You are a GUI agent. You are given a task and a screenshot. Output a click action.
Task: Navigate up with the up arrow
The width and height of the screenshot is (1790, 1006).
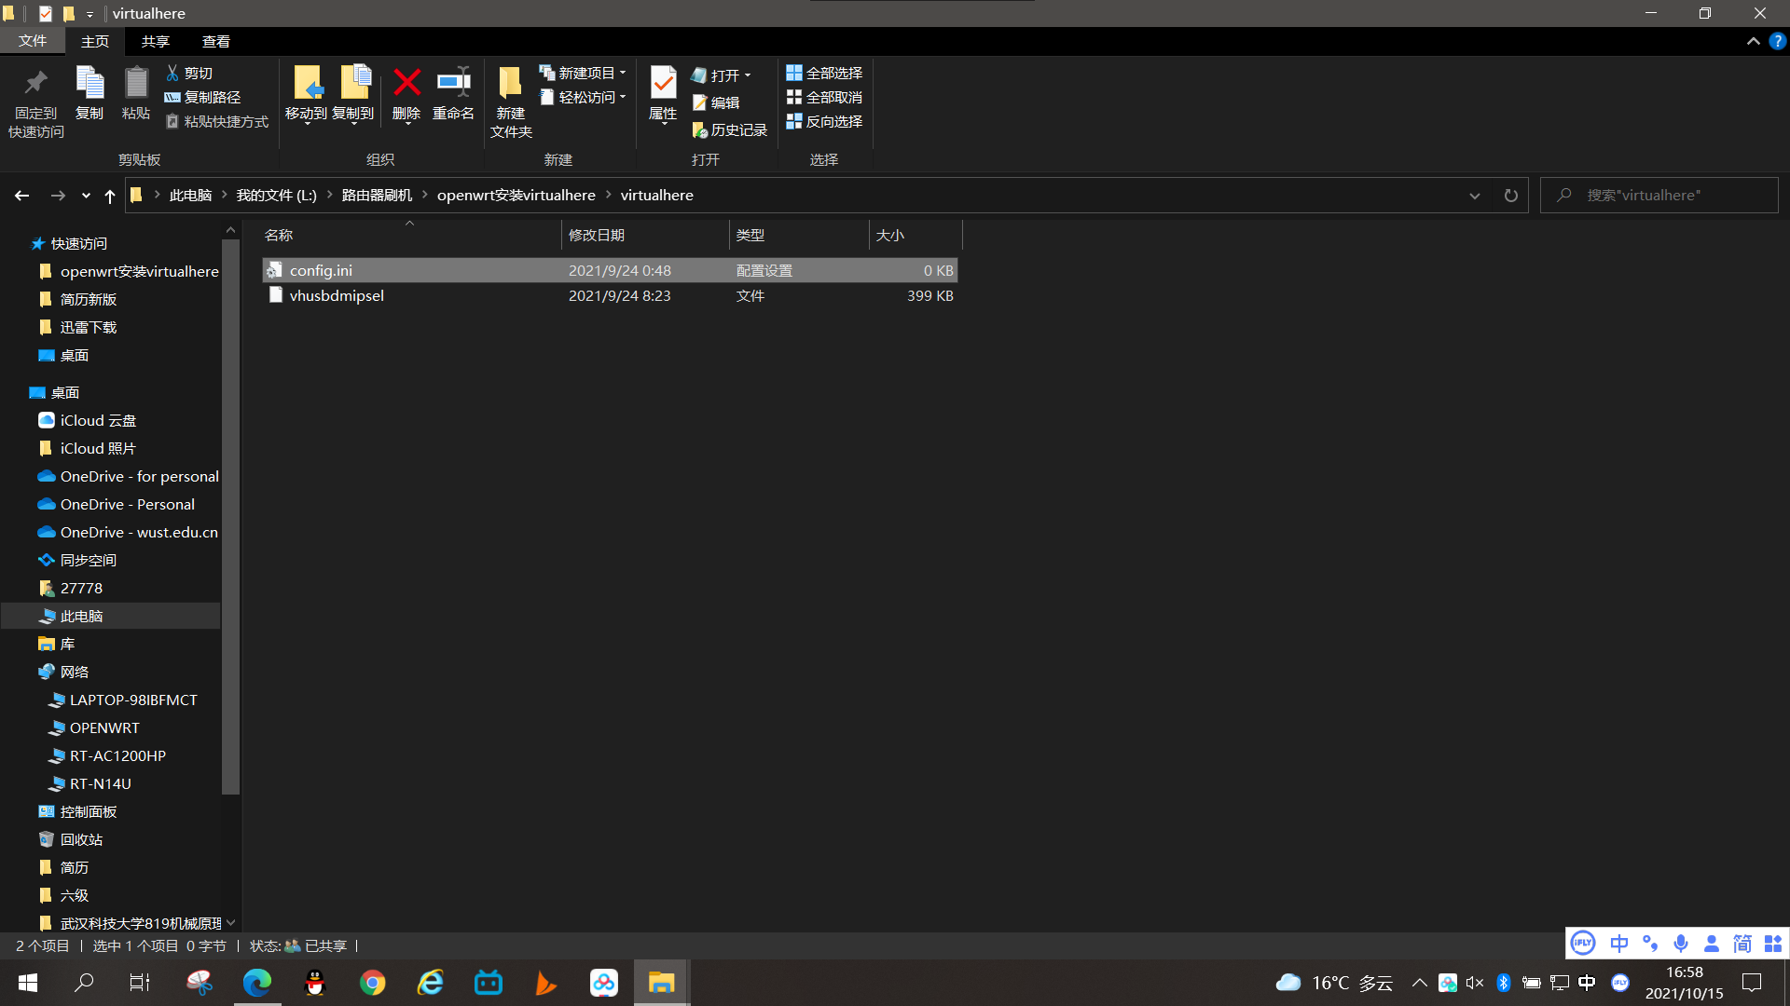click(109, 196)
